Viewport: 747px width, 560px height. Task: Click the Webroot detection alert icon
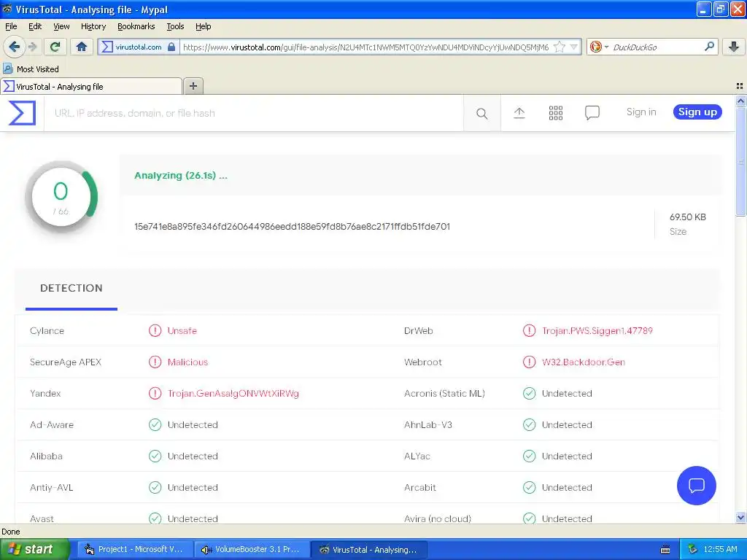pos(530,362)
